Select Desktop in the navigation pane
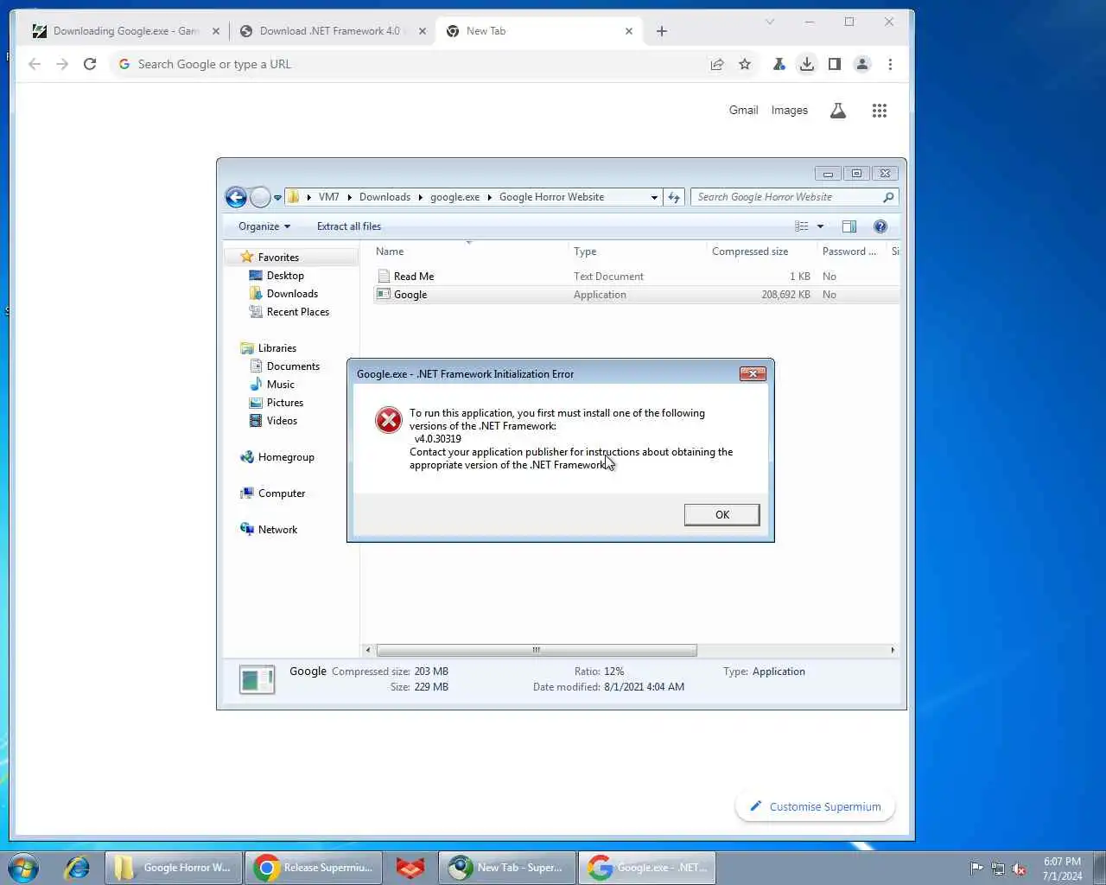The image size is (1106, 885). coord(285,276)
